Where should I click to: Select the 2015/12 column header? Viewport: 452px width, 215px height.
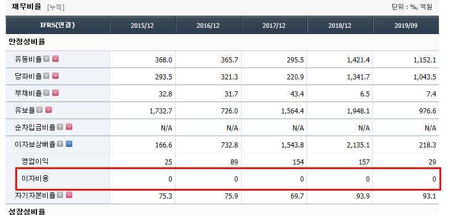tap(142, 26)
